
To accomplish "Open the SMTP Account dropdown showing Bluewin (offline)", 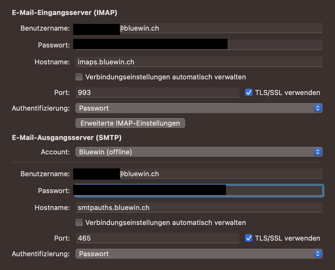I will coord(199,152).
